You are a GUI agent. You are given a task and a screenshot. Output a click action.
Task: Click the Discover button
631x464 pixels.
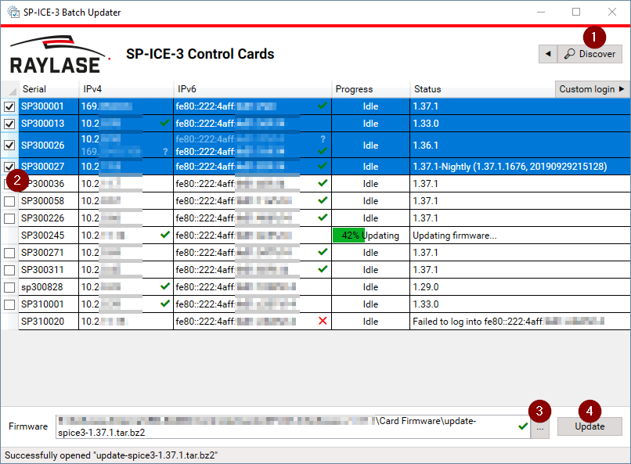[x=590, y=54]
